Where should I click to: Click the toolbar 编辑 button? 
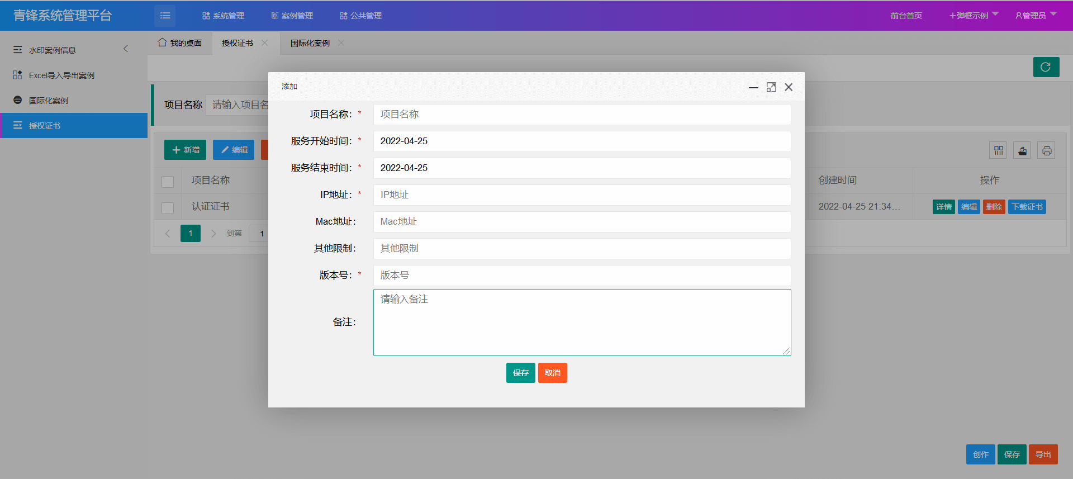(234, 150)
